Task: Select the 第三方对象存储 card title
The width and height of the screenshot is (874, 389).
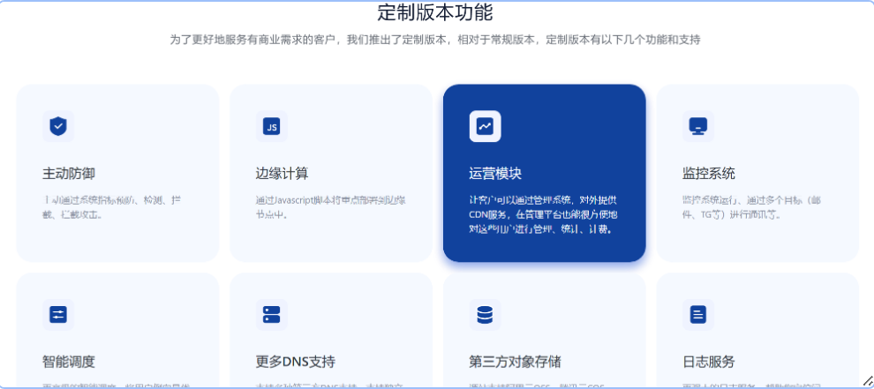Action: pyautogui.click(x=515, y=362)
